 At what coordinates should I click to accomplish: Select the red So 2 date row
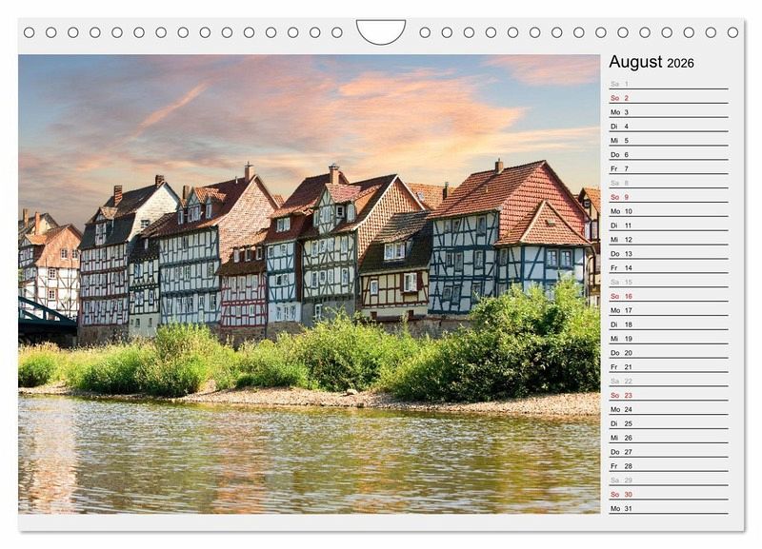click(667, 98)
